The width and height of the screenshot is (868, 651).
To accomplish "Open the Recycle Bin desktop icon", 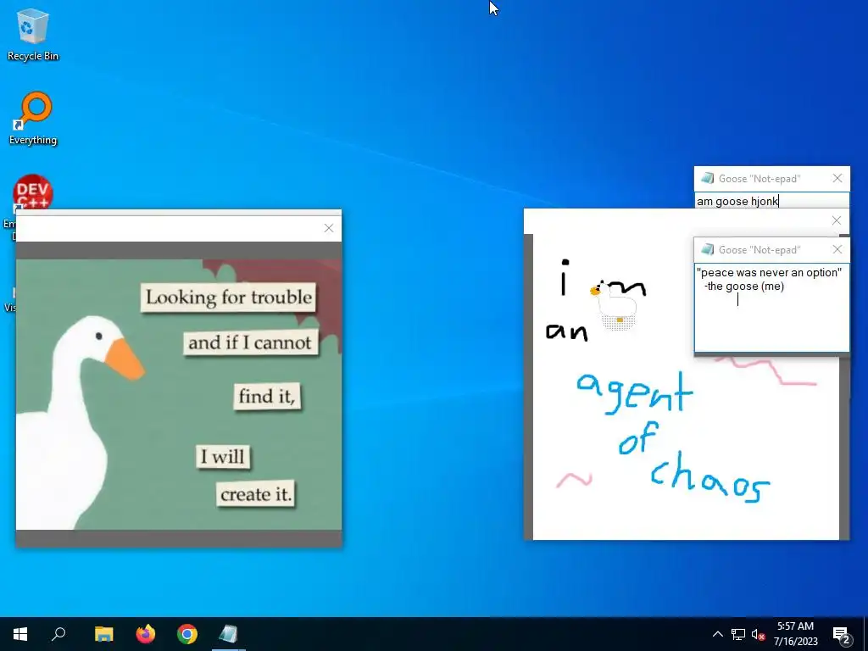I will tap(33, 34).
